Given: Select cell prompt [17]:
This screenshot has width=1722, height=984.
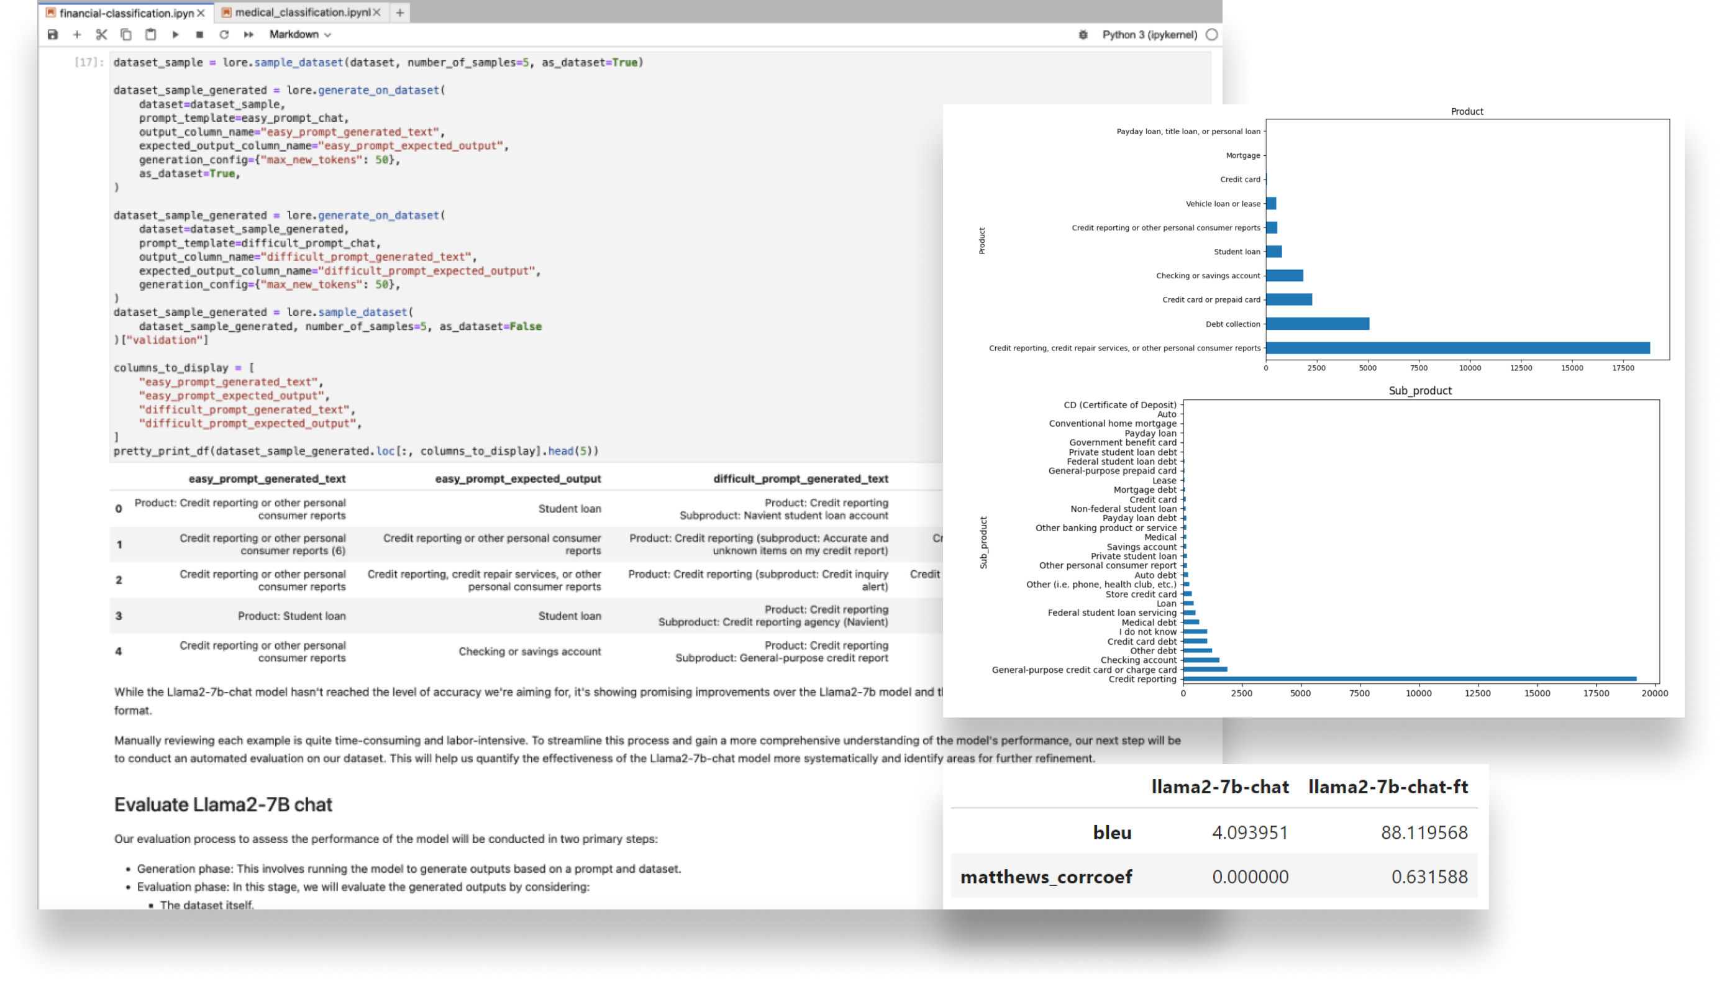Looking at the screenshot, I should [89, 62].
